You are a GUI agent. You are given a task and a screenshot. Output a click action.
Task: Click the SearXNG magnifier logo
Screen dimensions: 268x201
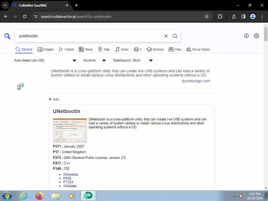[7, 36]
